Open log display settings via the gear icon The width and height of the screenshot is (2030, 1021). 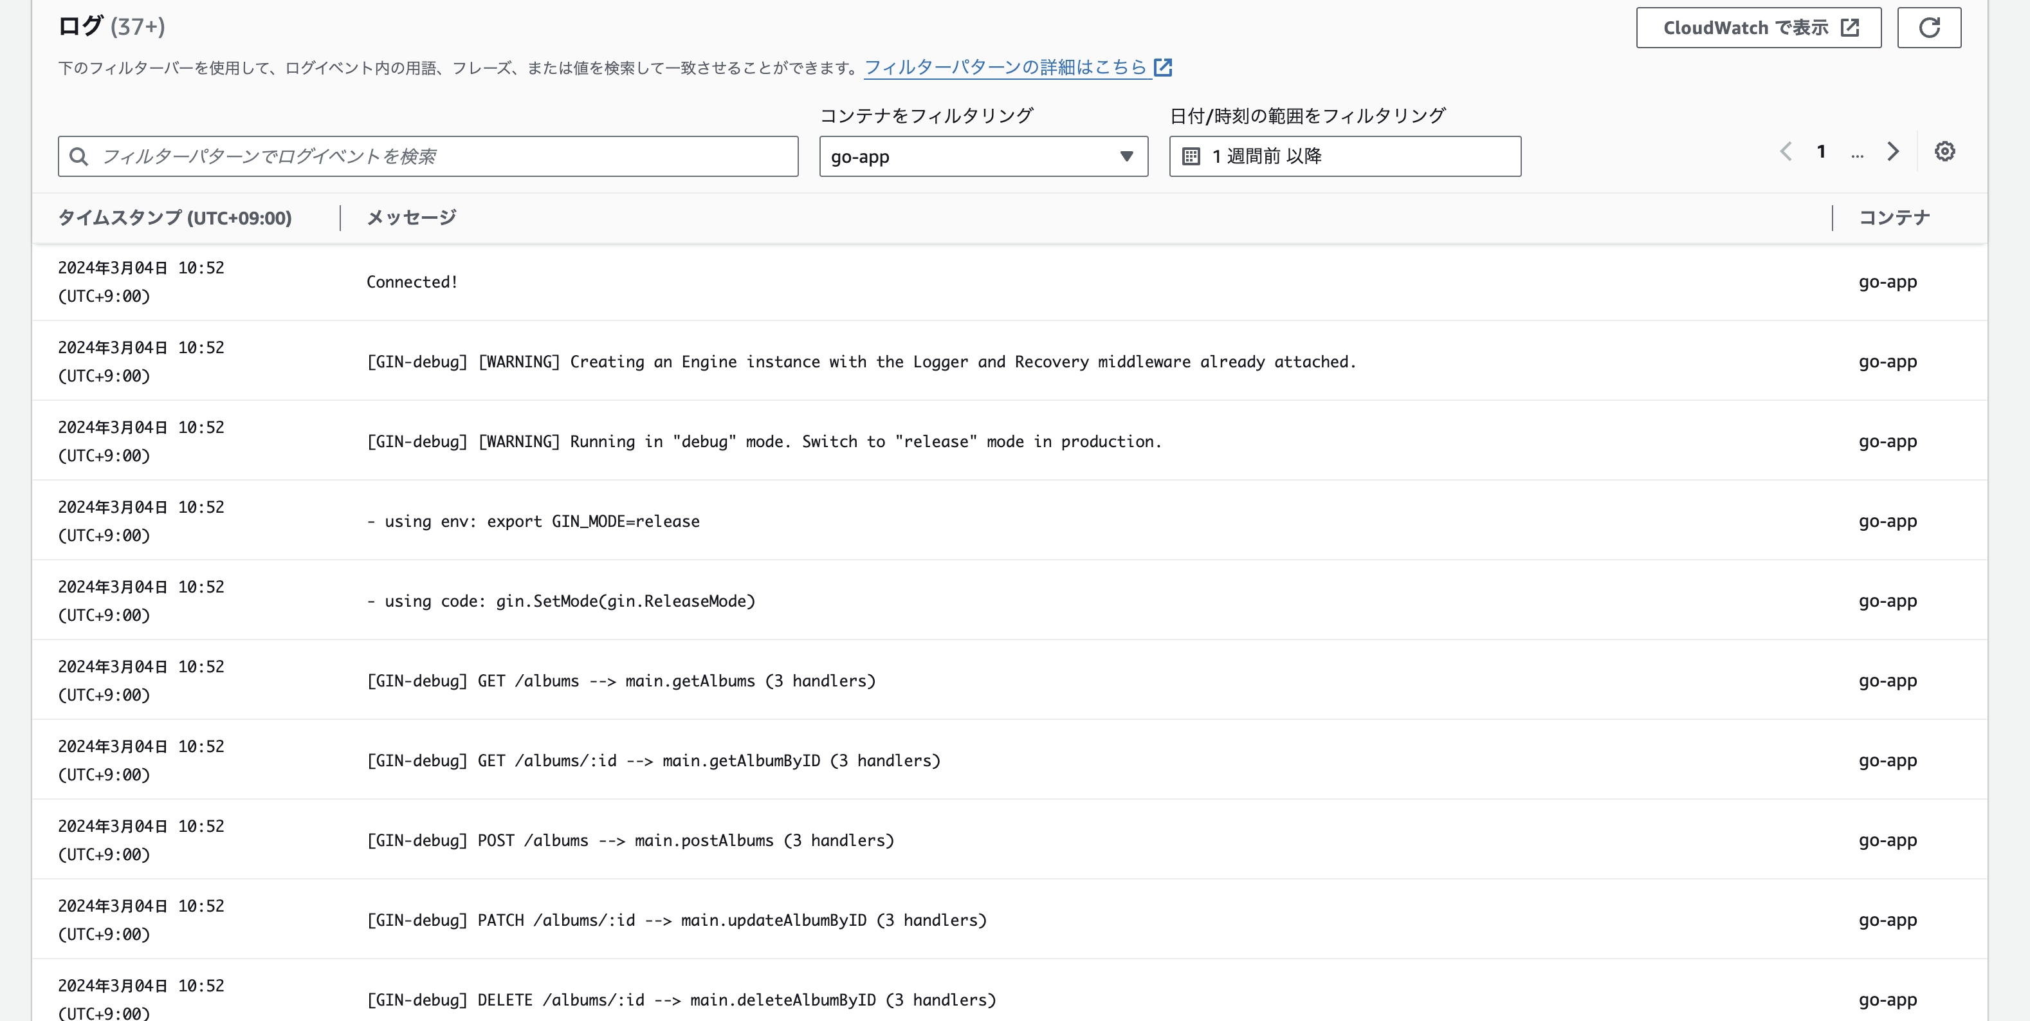point(1945,151)
